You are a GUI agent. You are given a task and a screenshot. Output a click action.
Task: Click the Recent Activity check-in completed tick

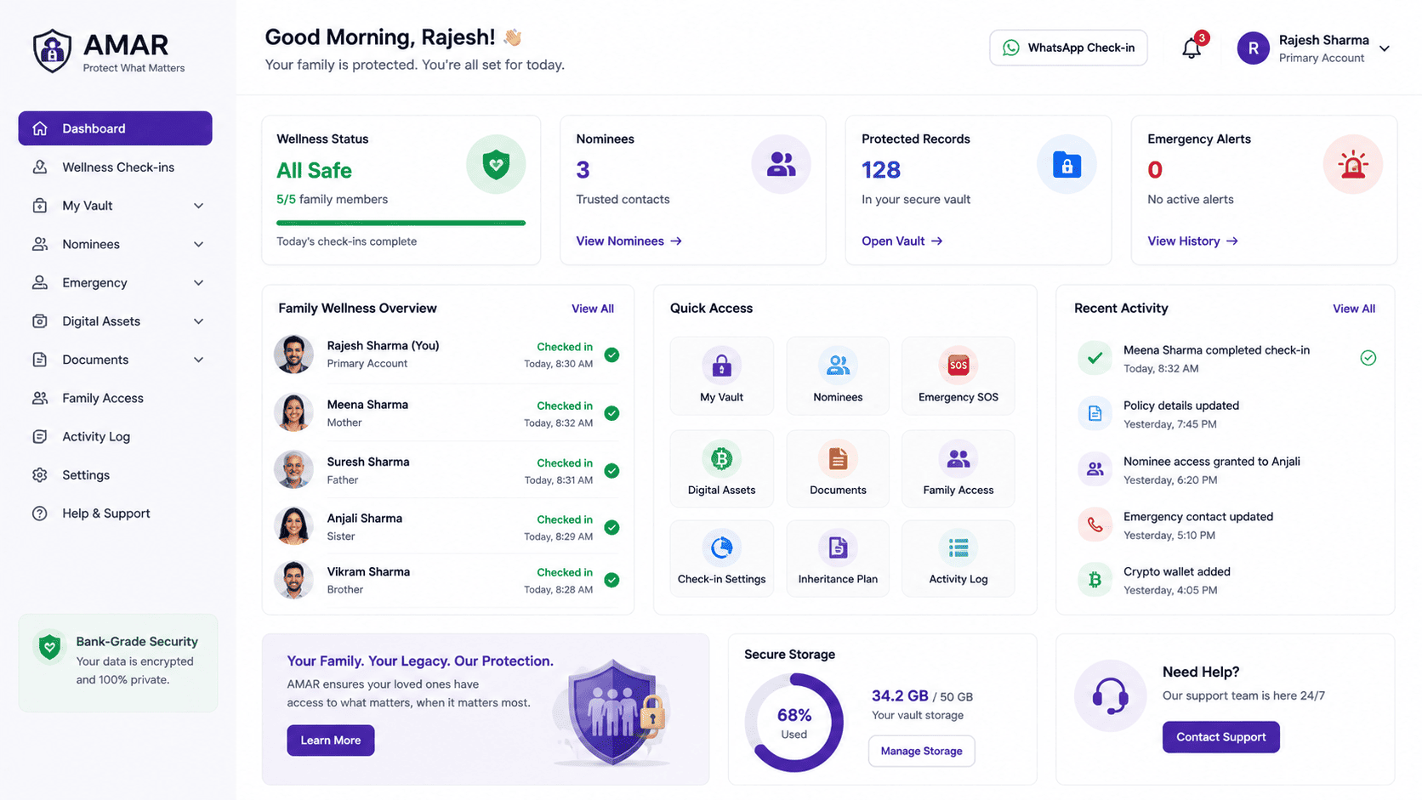pos(1368,358)
